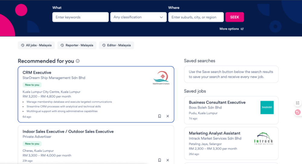302x164 pixels.
Task: Select recent search All jobs · Malaysia
Action: [36, 45]
